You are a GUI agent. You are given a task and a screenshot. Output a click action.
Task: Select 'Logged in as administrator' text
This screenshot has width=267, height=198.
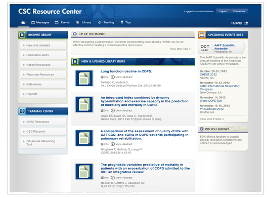coord(199,12)
